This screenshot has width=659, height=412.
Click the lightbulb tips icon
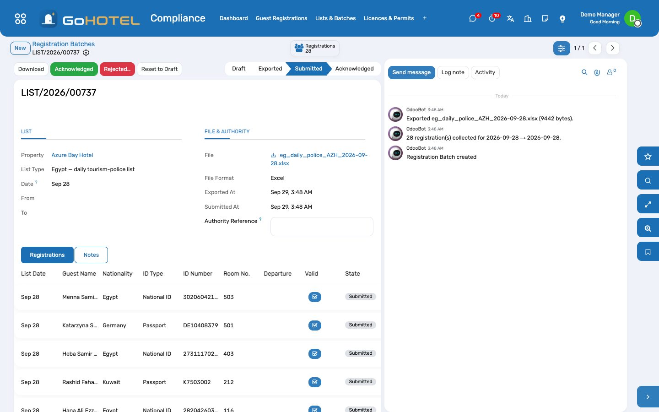point(562,18)
